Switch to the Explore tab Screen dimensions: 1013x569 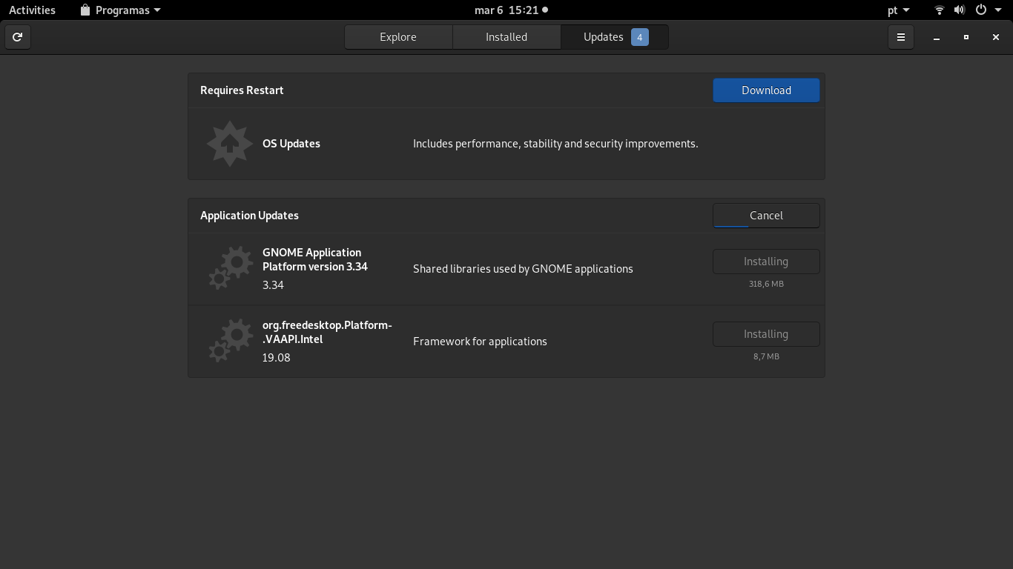(x=398, y=37)
